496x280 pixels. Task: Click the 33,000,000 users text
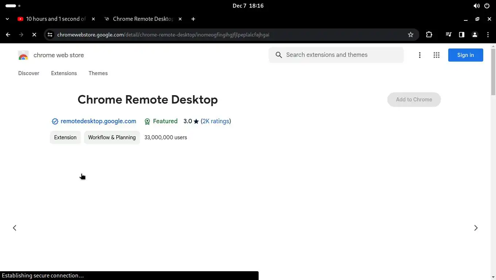(x=166, y=137)
